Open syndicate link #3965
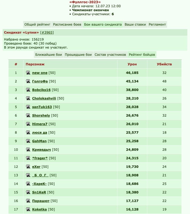Image resolution: width=190 pixels, height=214 pixels. tap(47, 33)
